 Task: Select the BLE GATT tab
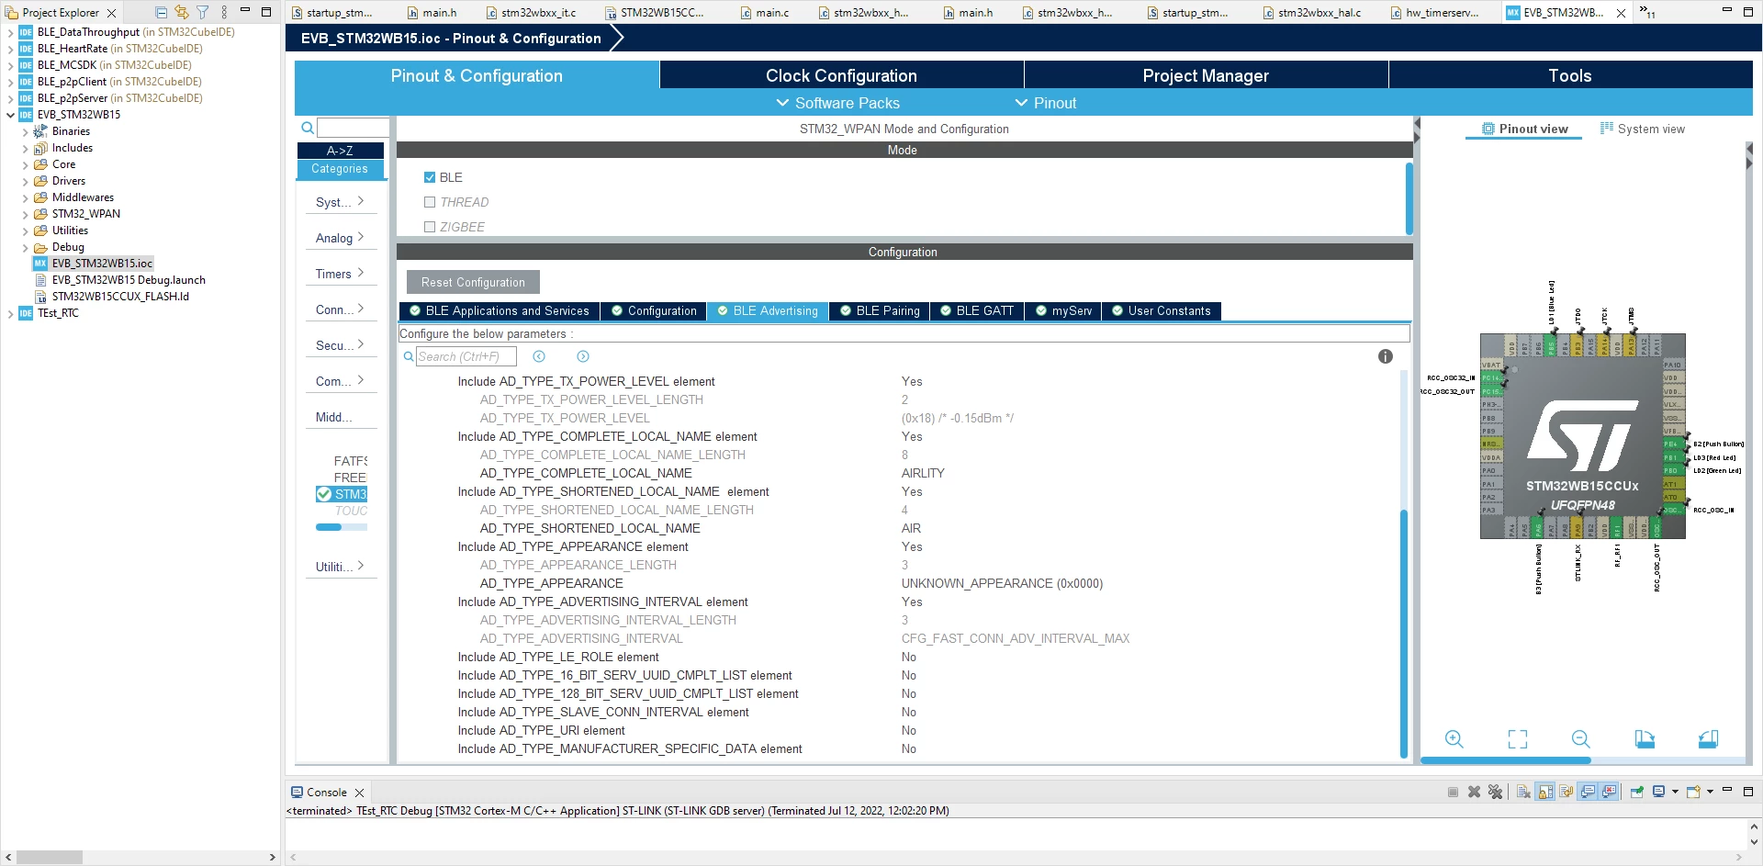point(976,310)
